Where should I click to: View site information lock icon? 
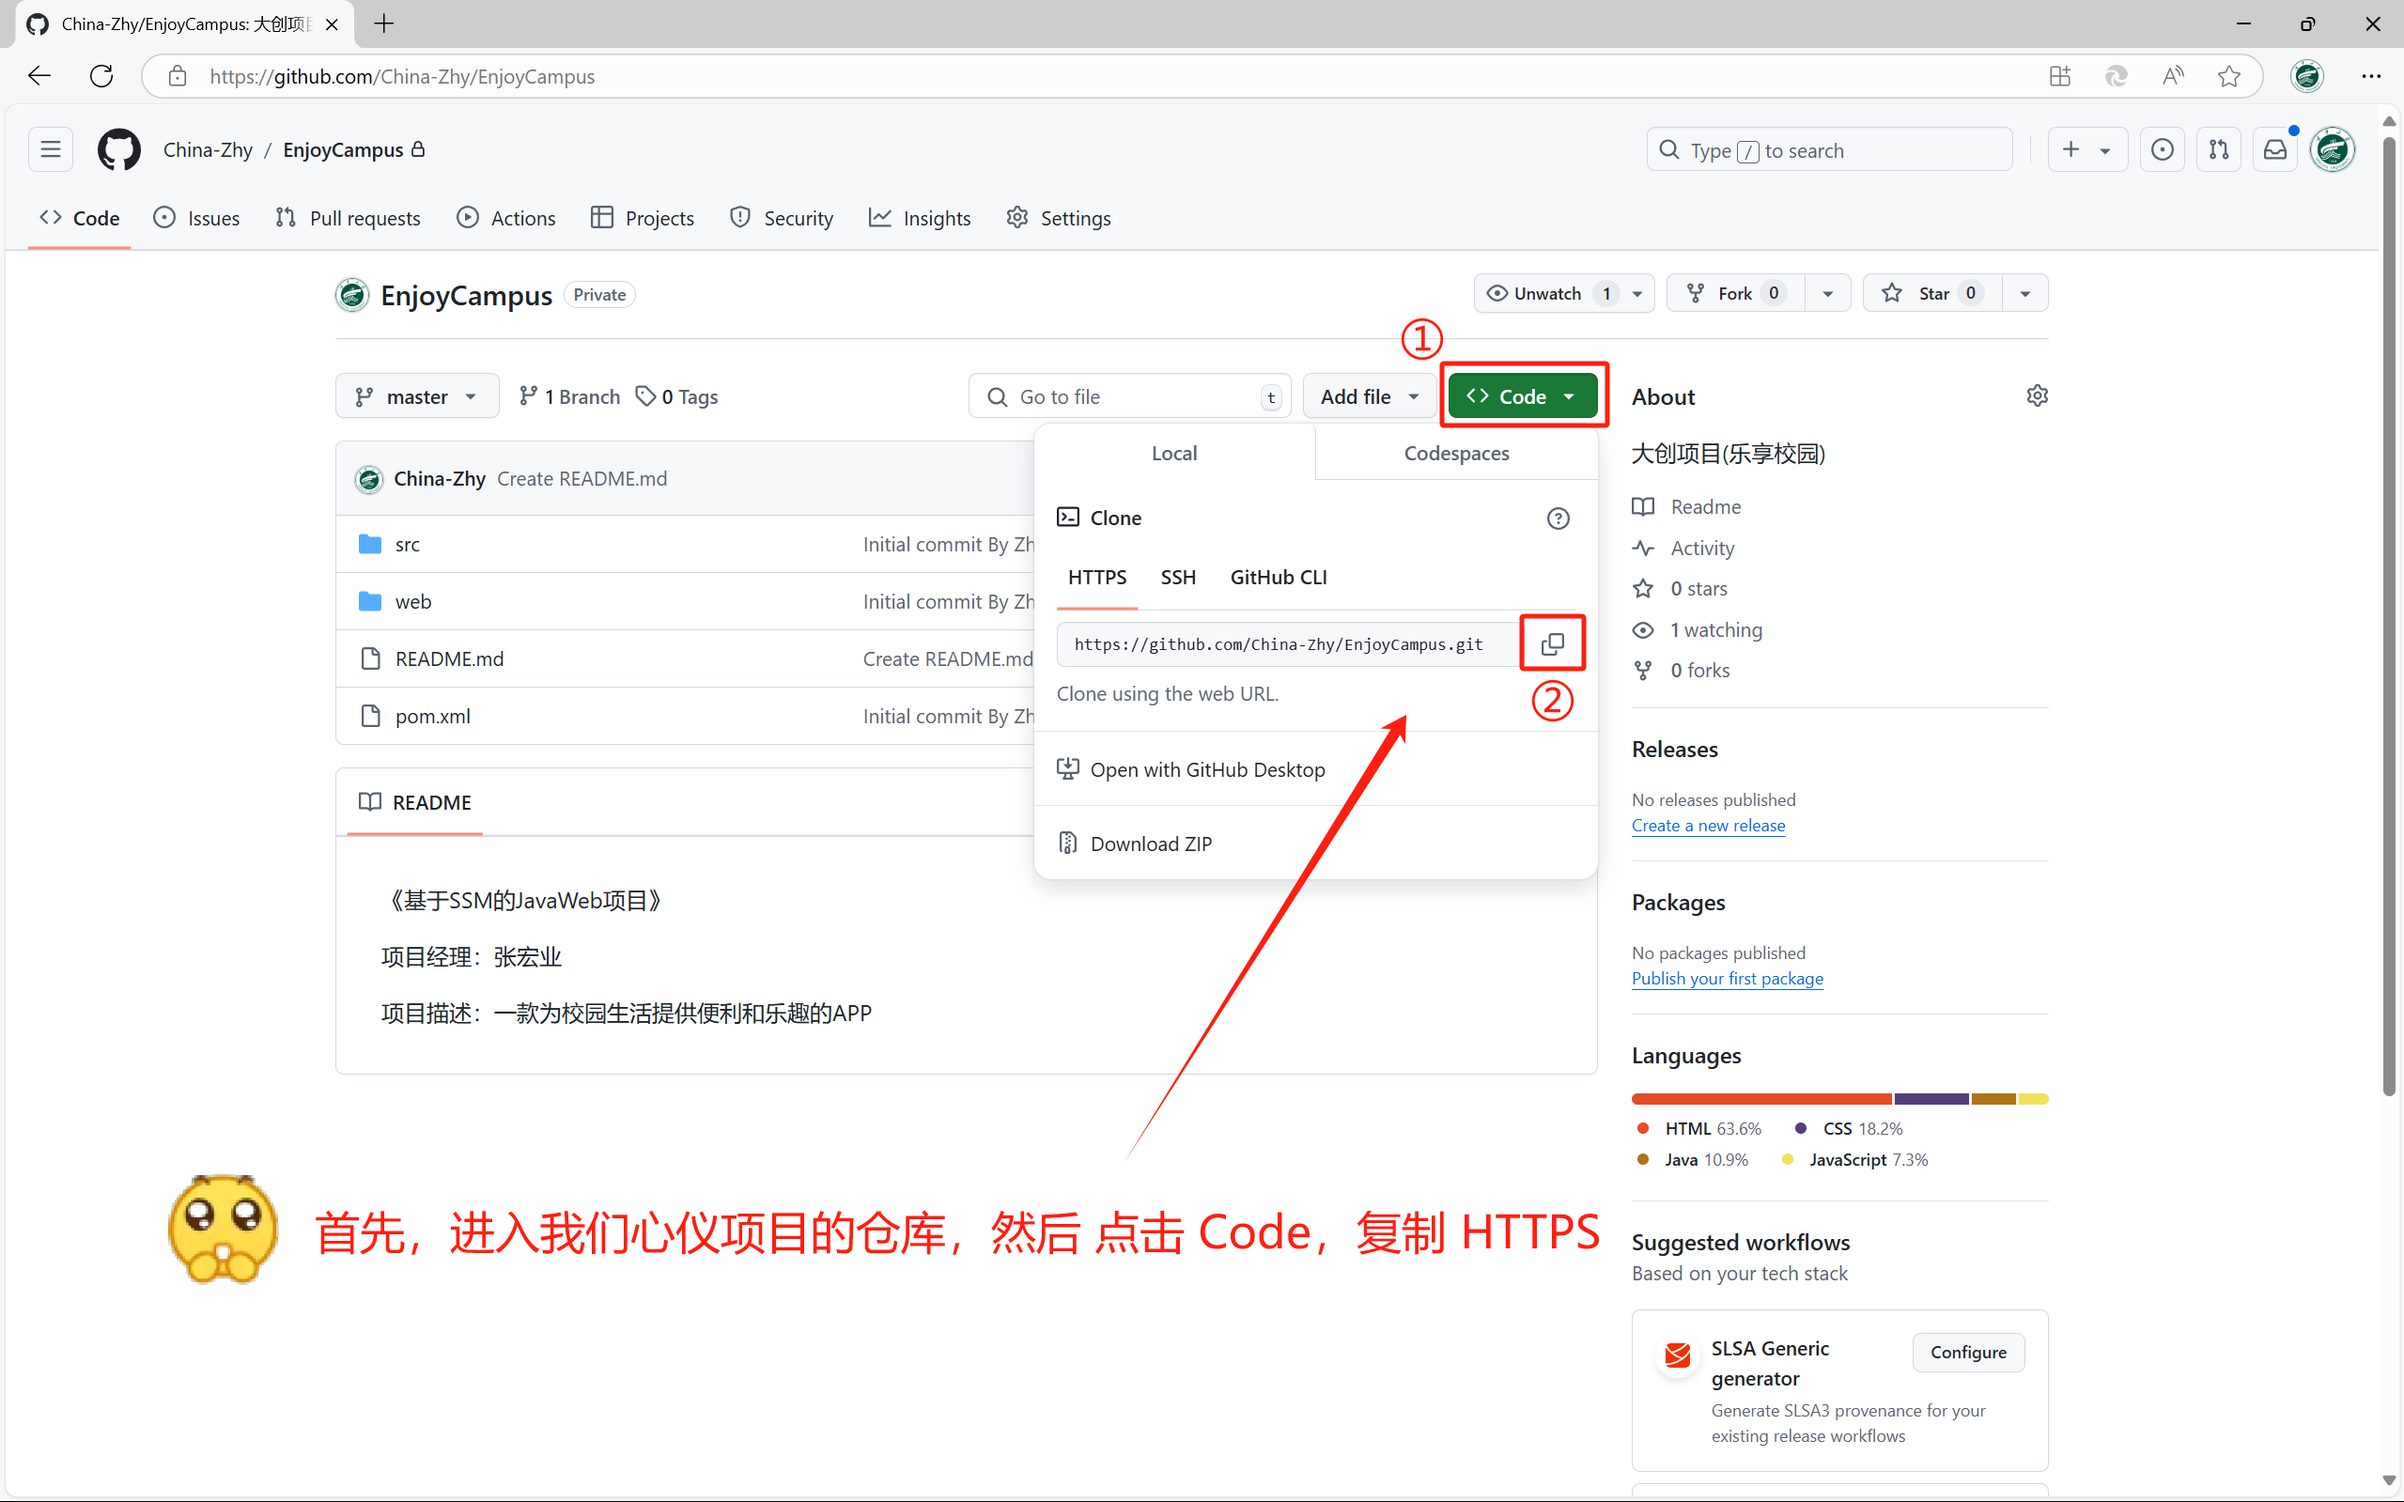coord(177,76)
